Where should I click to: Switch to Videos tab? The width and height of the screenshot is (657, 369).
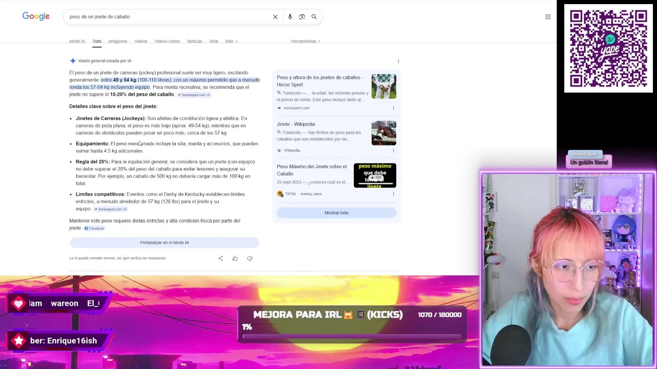pyautogui.click(x=141, y=41)
